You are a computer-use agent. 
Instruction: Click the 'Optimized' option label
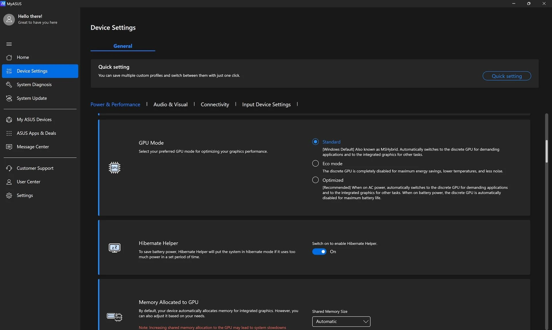333,180
